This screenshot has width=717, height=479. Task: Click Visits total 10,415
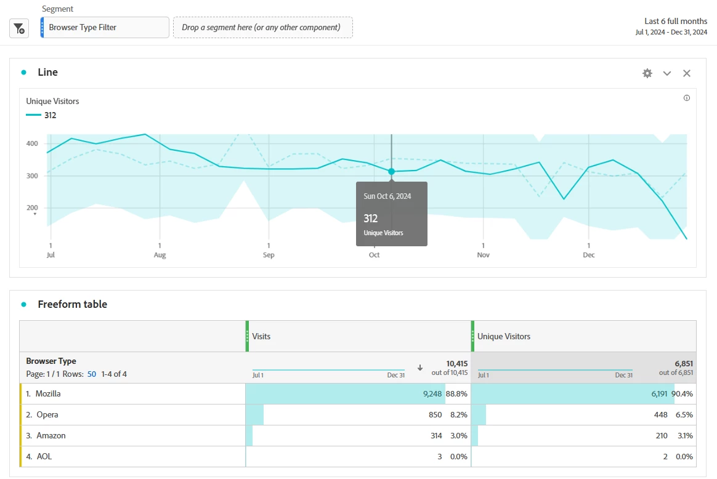point(457,363)
